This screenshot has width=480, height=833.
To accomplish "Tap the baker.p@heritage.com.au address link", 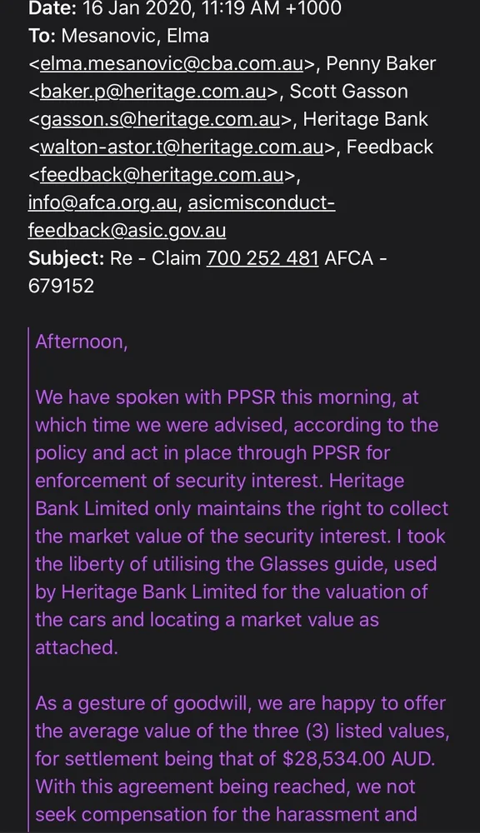I will coord(153,92).
